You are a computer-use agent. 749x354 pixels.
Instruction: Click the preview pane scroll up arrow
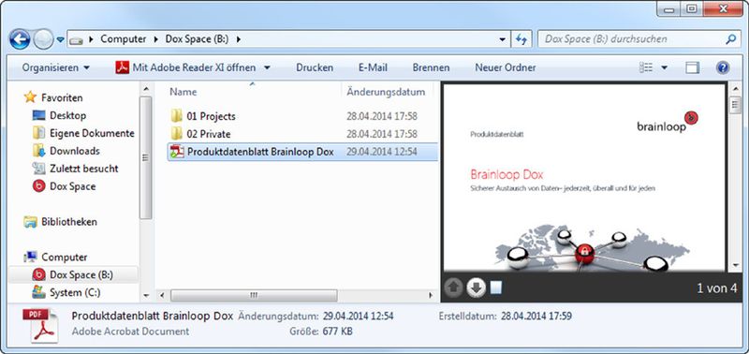(x=735, y=89)
